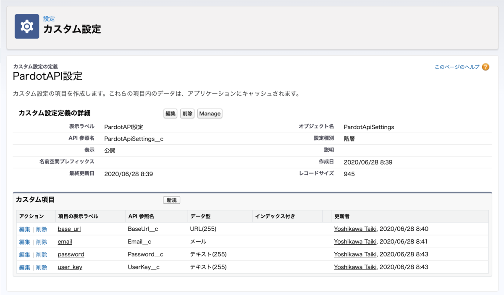Click the カスタム設定定義の詳細 section heading
The width and height of the screenshot is (504, 295).
click(55, 113)
